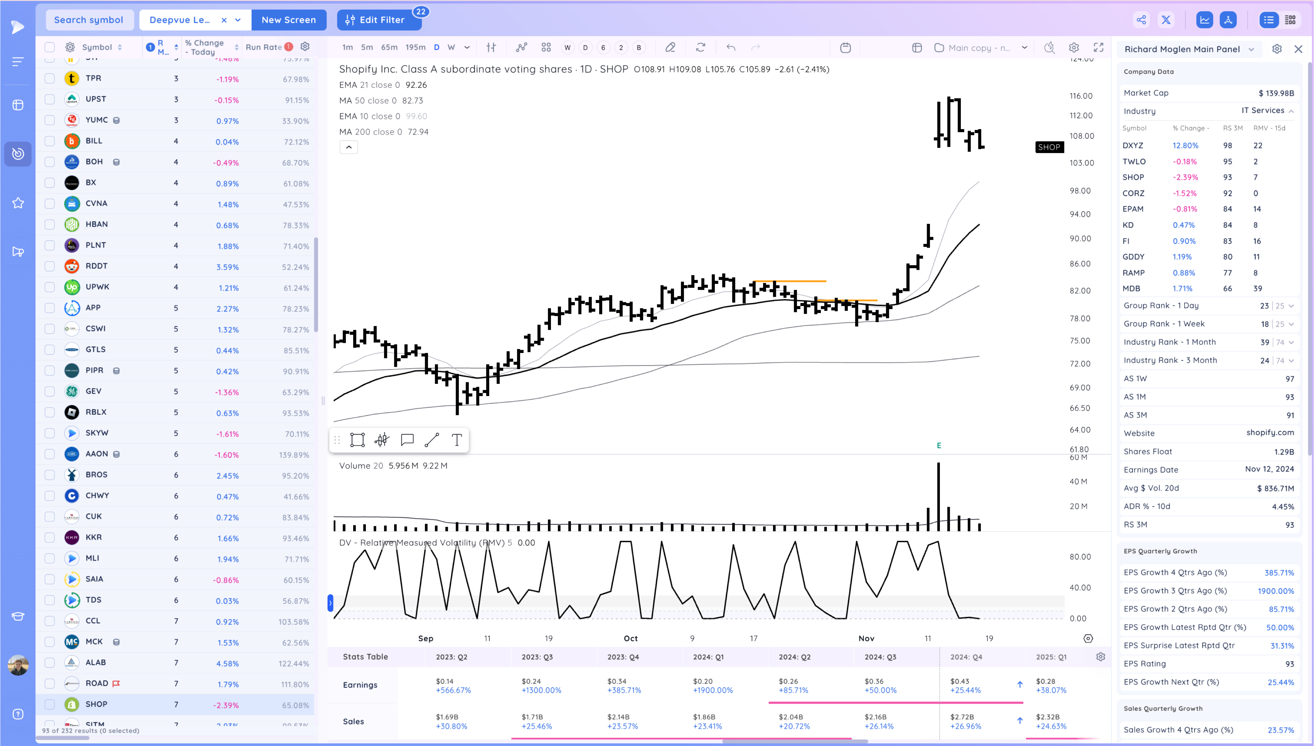
Task: Select the D daily timeframe
Action: [x=437, y=48]
